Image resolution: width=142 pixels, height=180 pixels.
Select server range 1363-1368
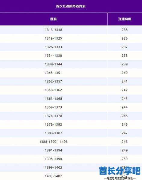[54, 99]
